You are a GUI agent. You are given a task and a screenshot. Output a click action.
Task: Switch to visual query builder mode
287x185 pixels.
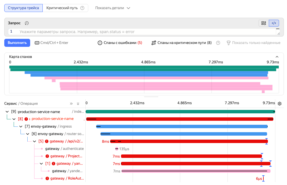pos(264,23)
